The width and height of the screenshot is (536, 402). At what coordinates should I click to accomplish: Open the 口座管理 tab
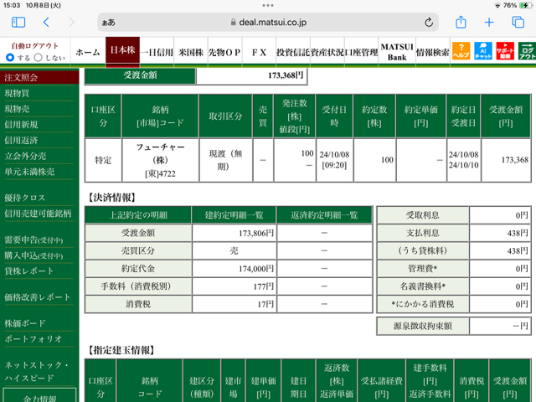pyautogui.click(x=361, y=52)
